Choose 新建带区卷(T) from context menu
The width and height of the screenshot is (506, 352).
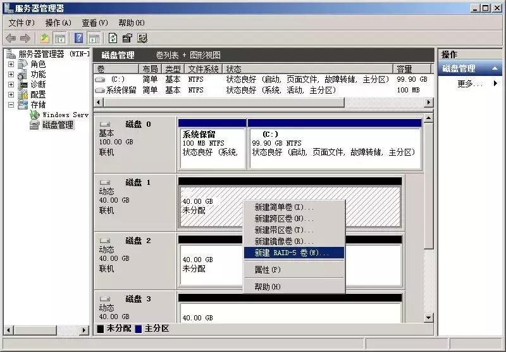pyautogui.click(x=294, y=230)
